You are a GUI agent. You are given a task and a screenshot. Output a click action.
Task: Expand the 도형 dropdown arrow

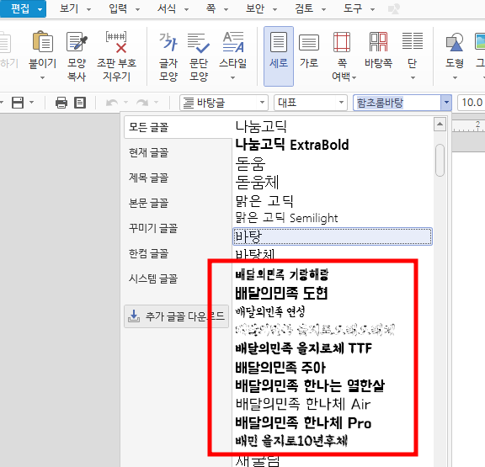[x=455, y=77]
